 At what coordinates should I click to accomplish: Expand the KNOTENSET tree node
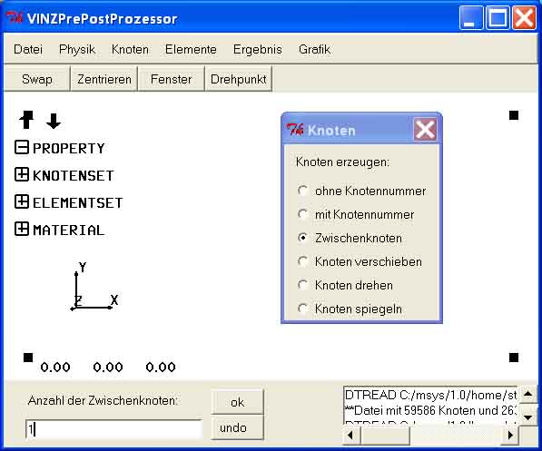[x=22, y=174]
